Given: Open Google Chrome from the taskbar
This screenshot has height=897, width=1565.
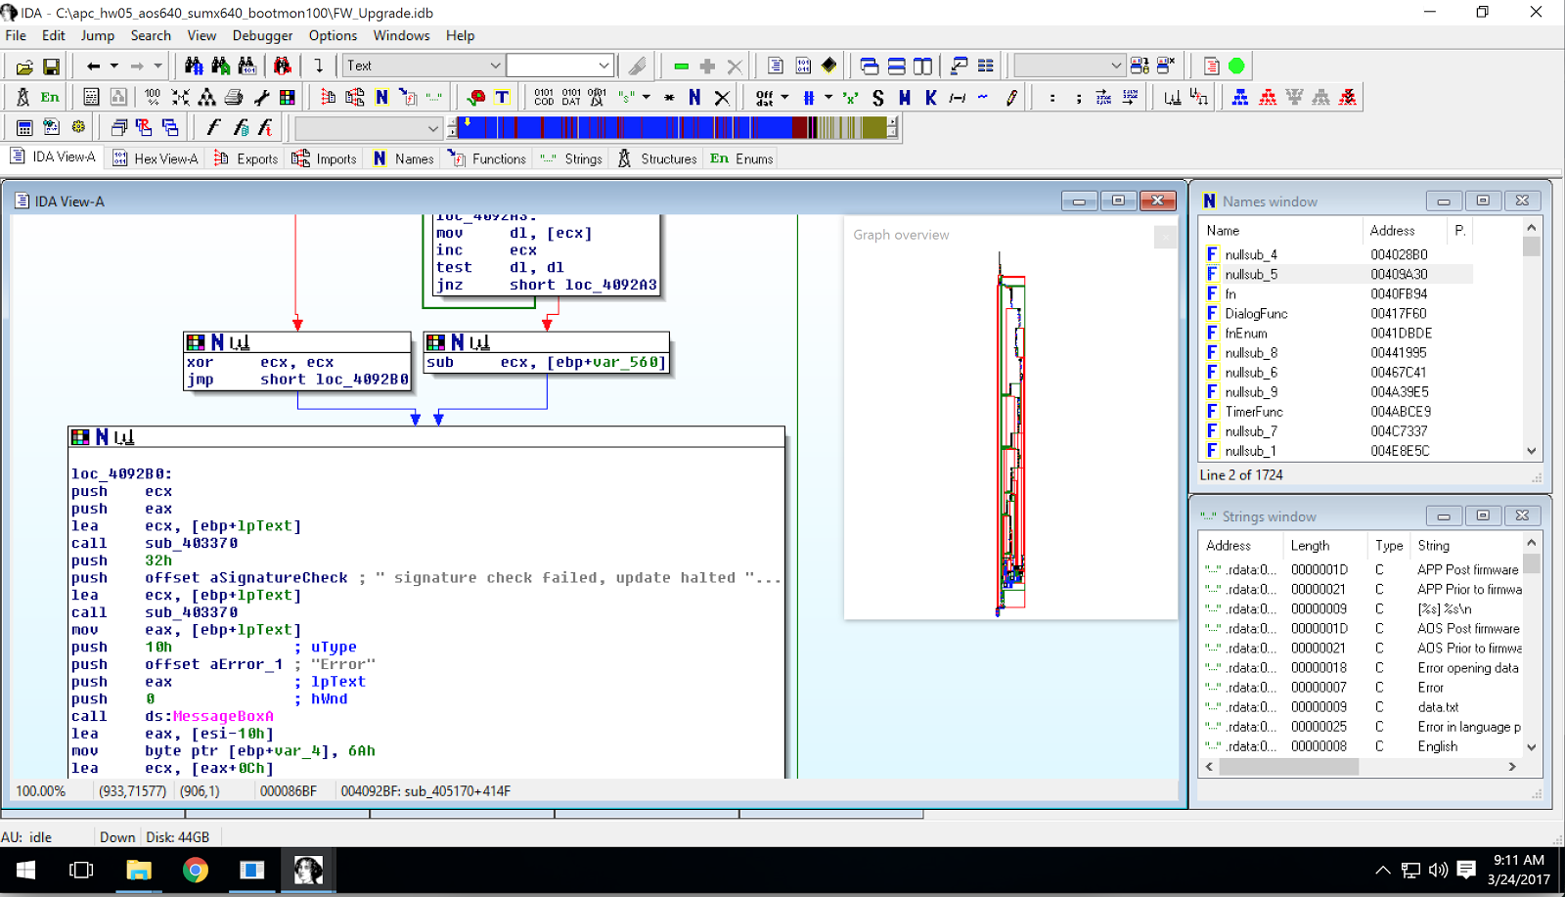Looking at the screenshot, I should click(x=196, y=870).
